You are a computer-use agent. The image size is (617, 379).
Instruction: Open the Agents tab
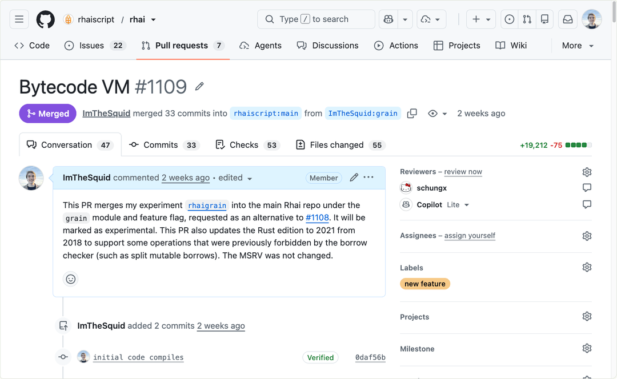(261, 46)
